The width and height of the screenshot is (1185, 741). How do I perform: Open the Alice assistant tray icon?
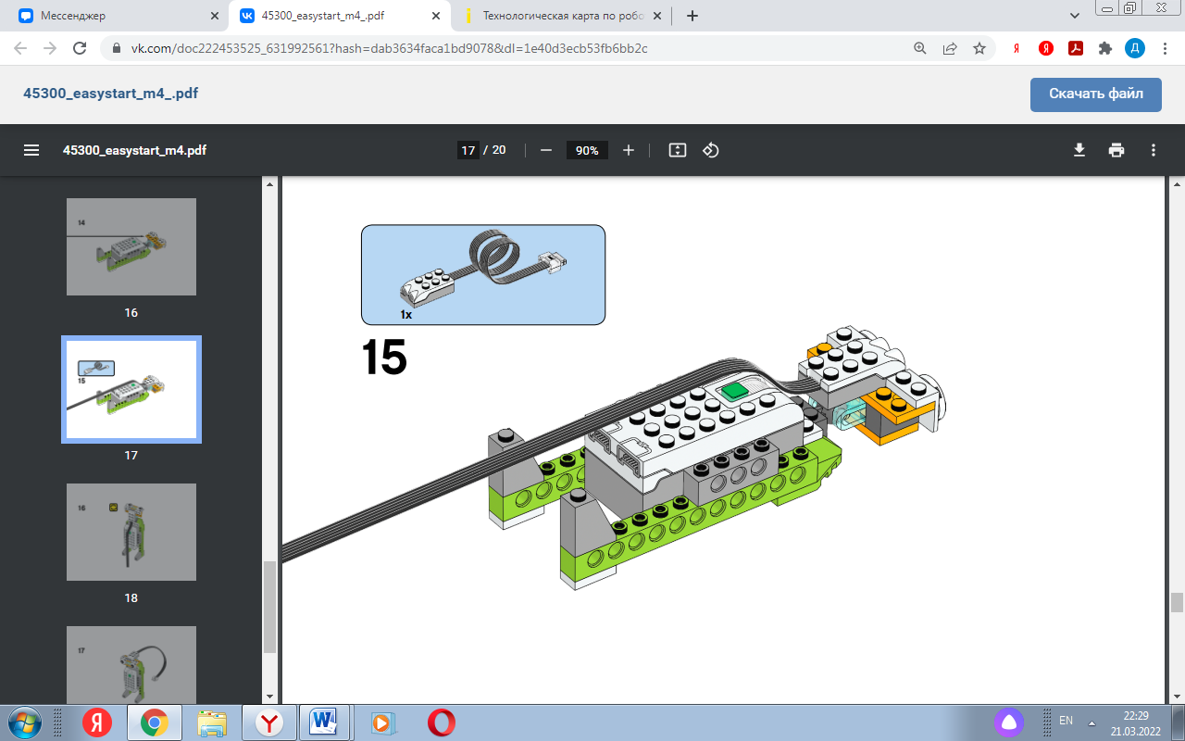(1009, 722)
